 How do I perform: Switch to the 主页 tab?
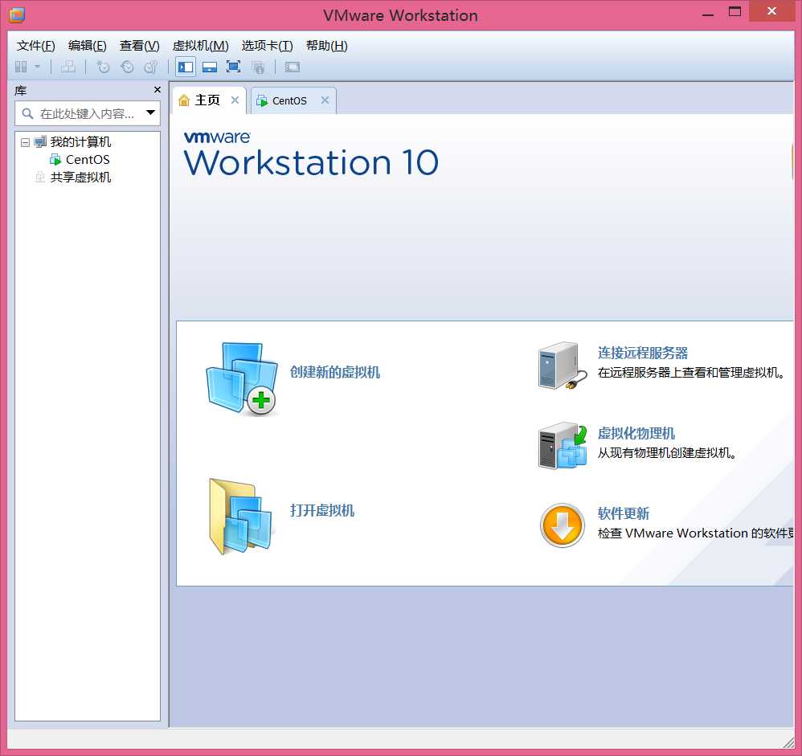click(207, 100)
